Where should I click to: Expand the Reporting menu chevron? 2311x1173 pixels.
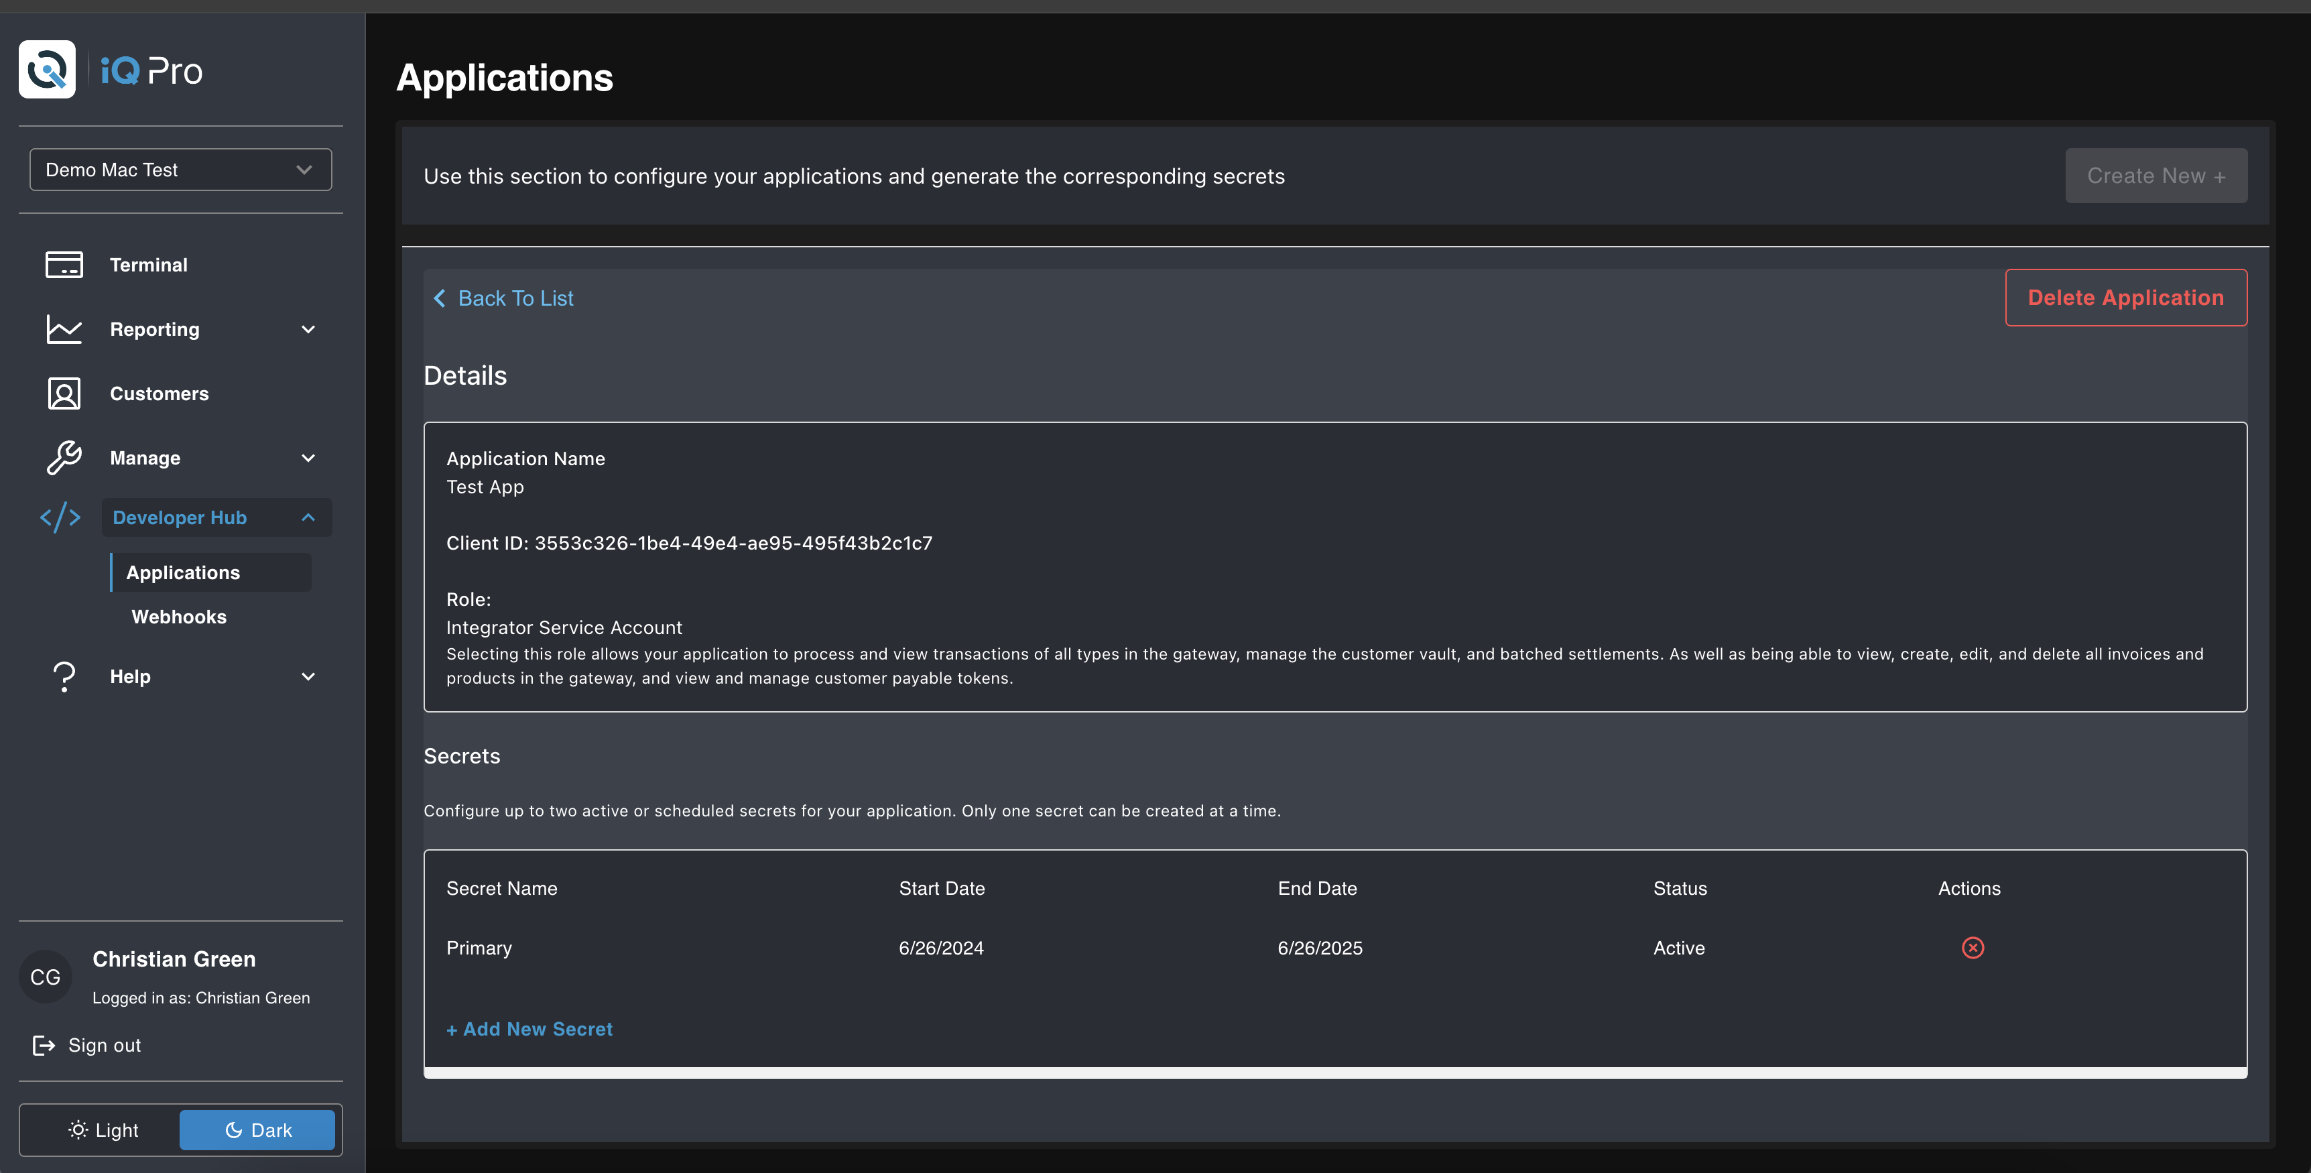308,329
